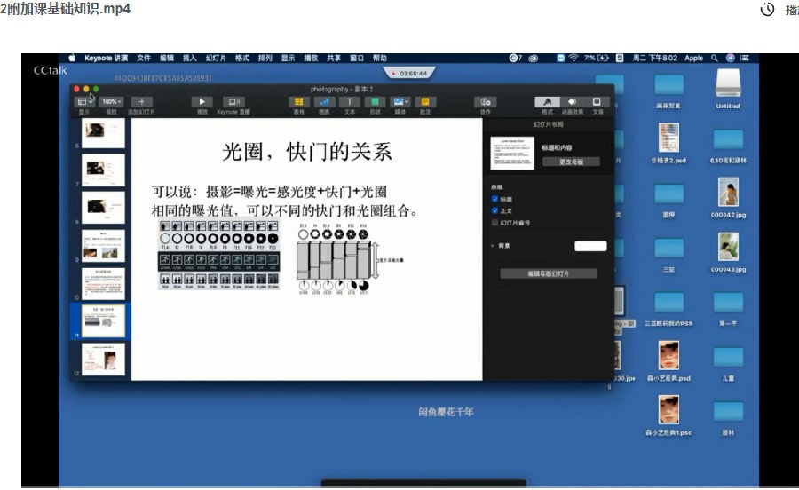Click the slide title 光圈，快门的关系
The image size is (799, 490).
tap(307, 152)
